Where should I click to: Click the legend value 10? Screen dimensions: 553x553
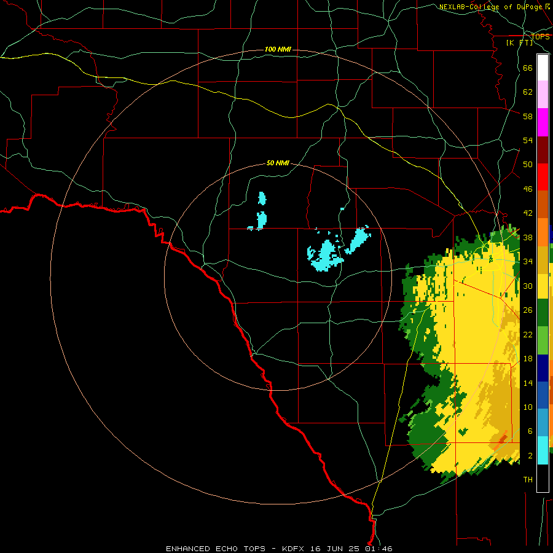click(x=528, y=407)
